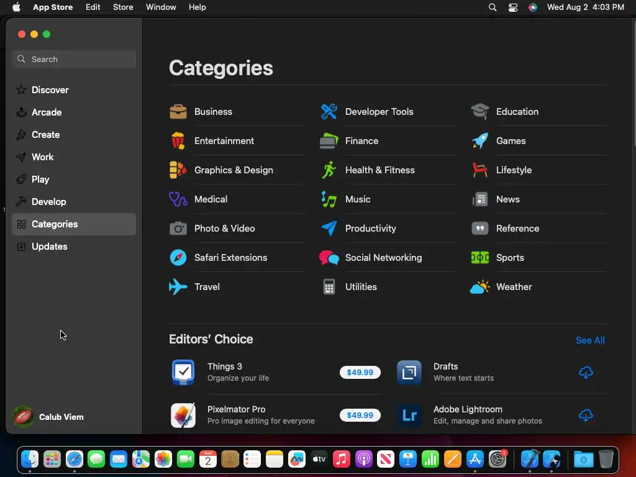This screenshot has width=636, height=477.
Task: Open the Business category briefcase icon
Action: click(x=178, y=112)
